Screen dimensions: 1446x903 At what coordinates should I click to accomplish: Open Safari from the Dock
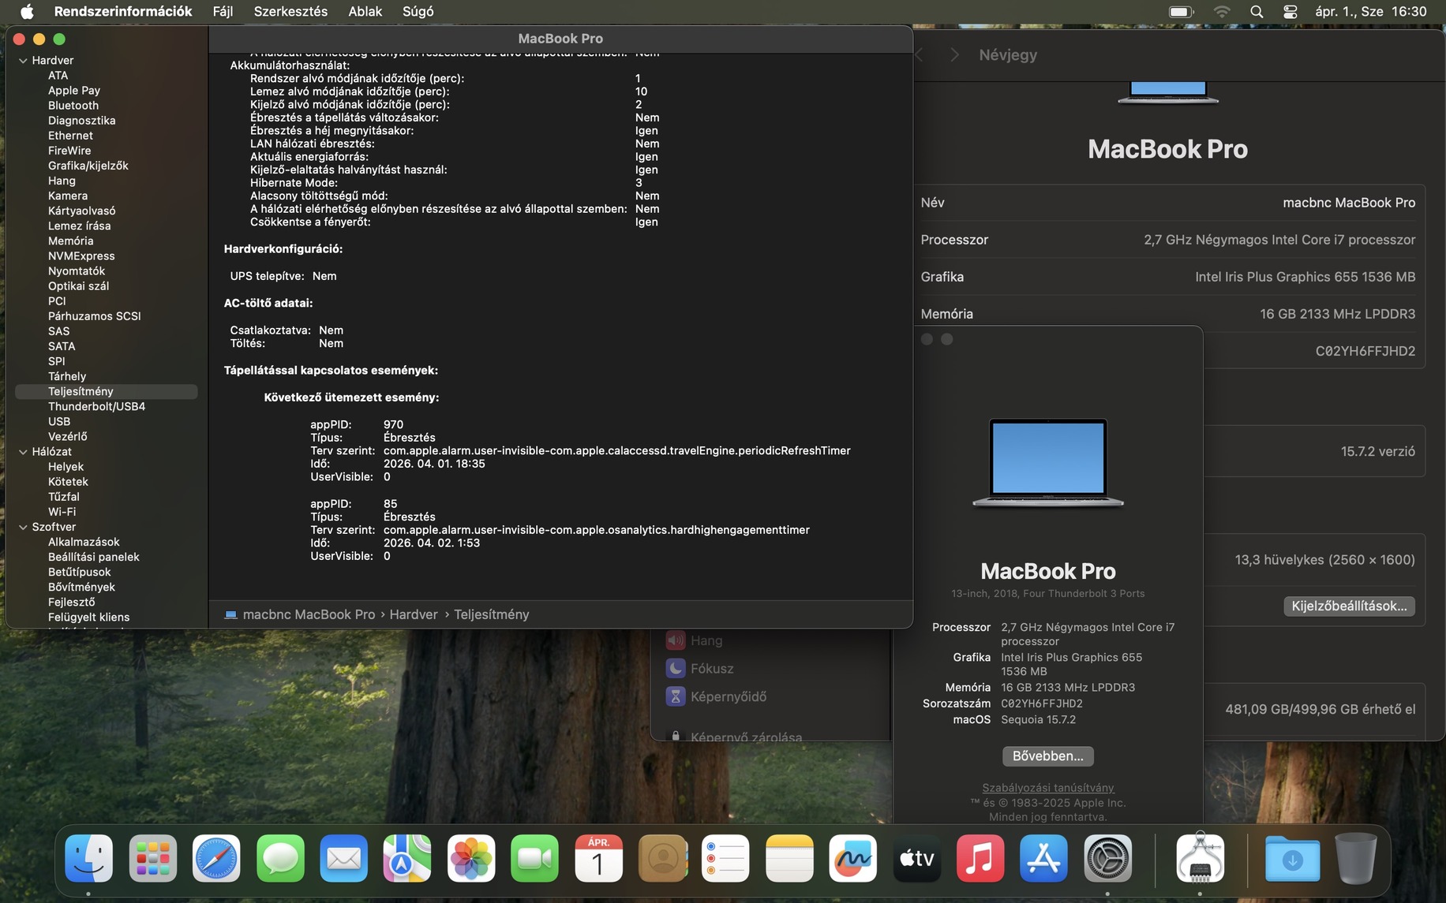tap(215, 858)
